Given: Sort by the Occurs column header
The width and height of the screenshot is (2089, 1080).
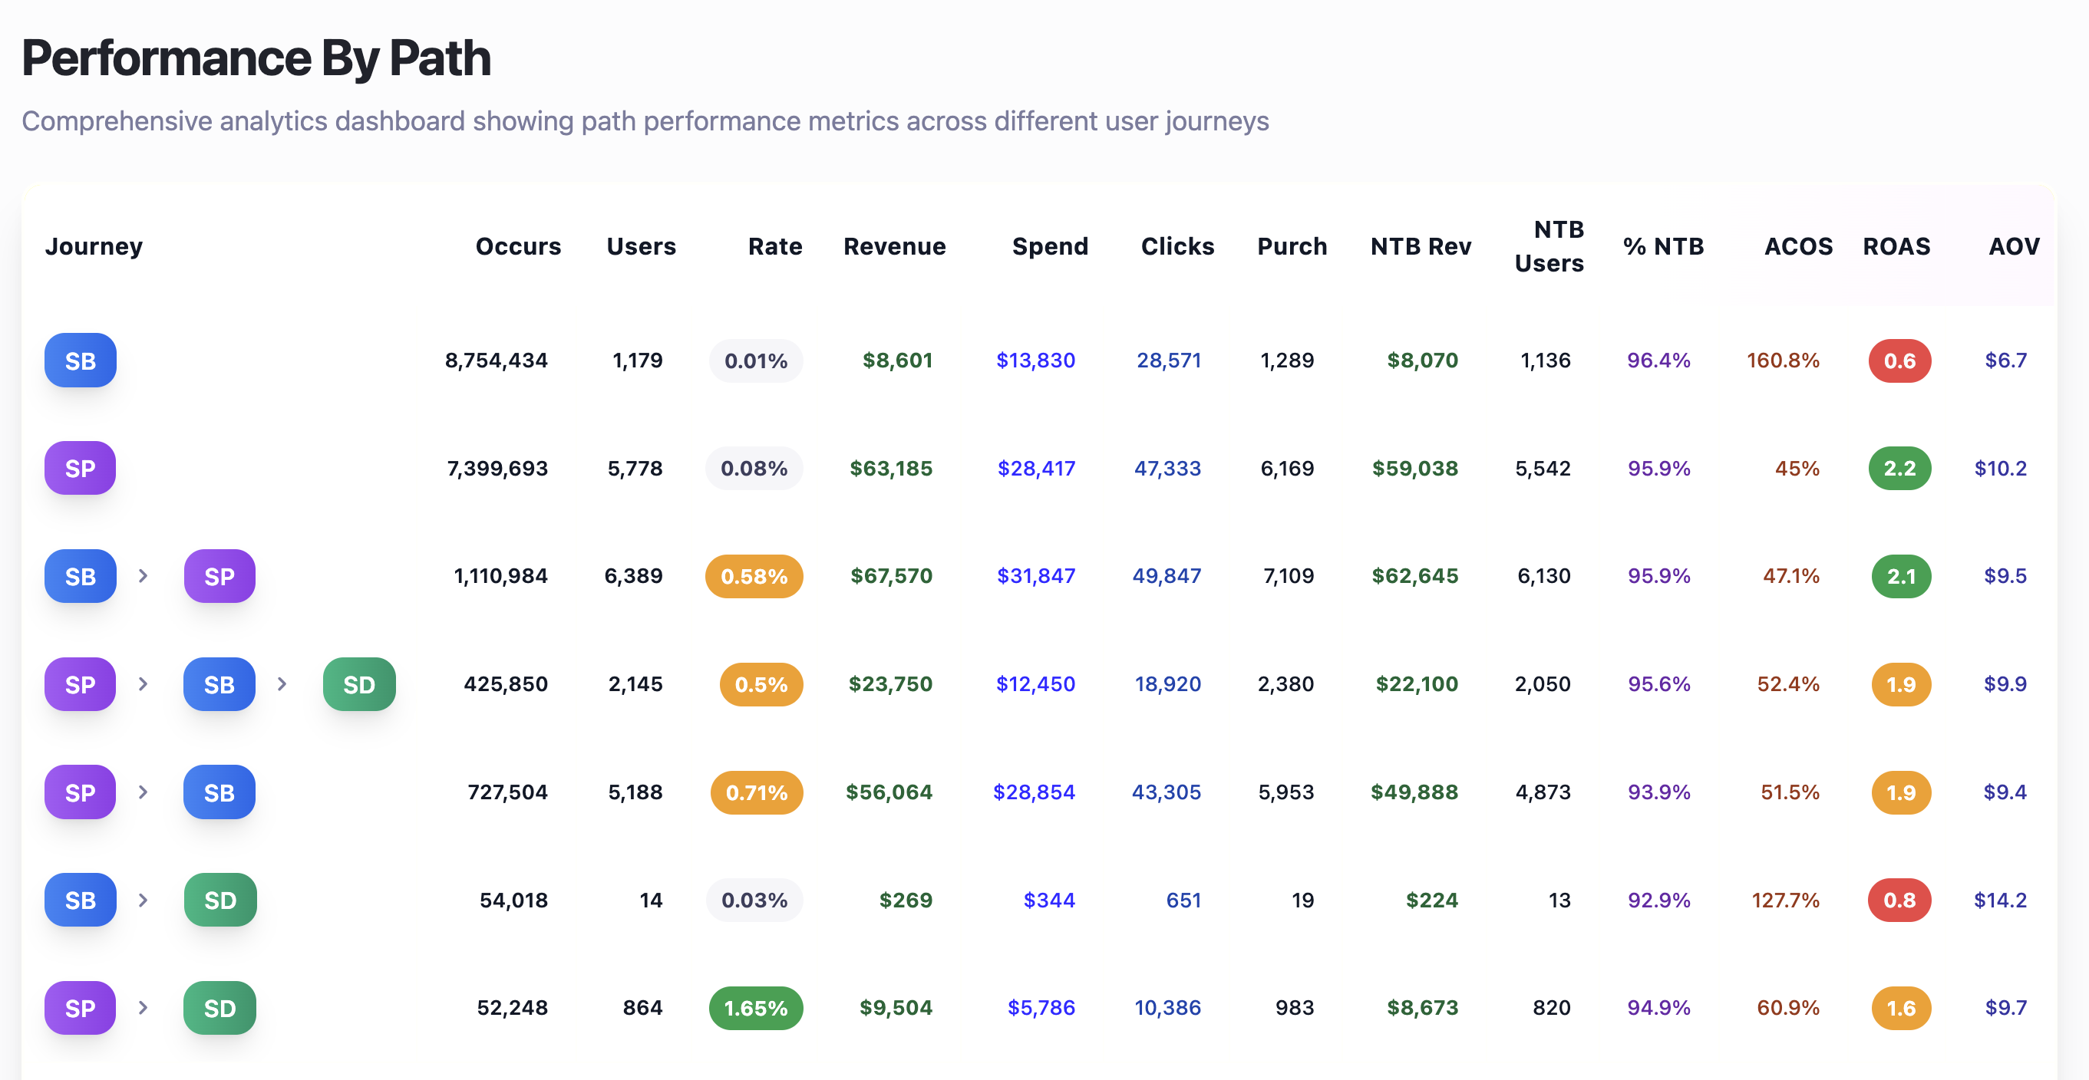Looking at the screenshot, I should coord(517,246).
